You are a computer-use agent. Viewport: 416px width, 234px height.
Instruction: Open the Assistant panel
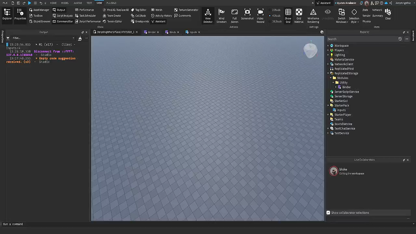click(158, 22)
